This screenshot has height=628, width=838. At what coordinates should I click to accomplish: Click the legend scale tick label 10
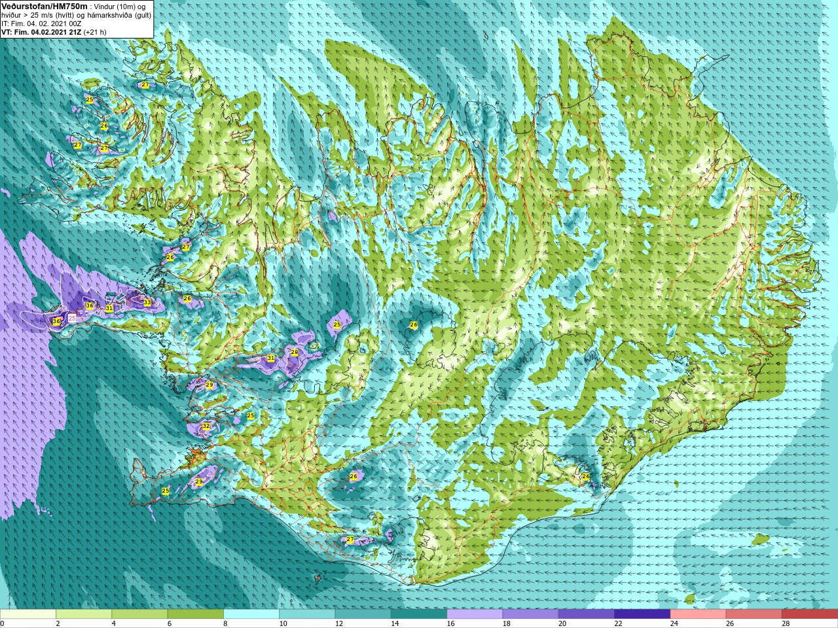(x=283, y=623)
